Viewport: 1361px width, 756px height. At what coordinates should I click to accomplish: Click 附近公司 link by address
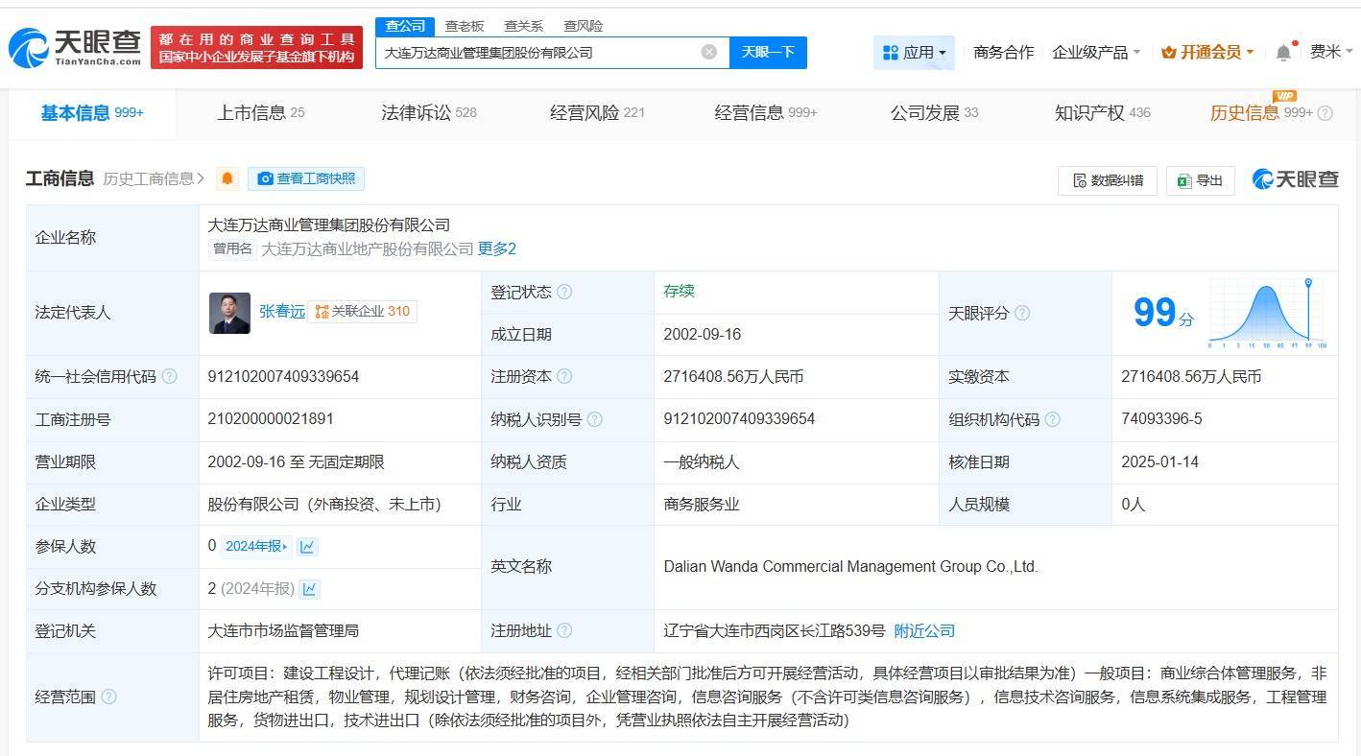(x=924, y=630)
